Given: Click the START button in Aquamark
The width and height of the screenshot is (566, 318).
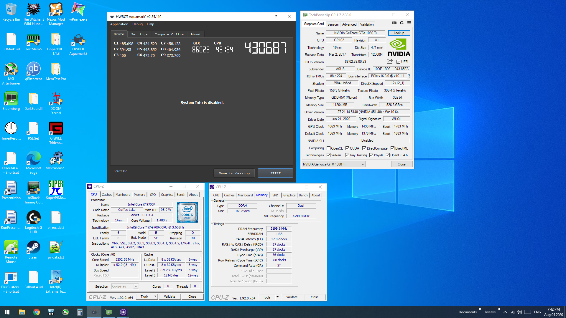Looking at the screenshot, I should 275,173.
